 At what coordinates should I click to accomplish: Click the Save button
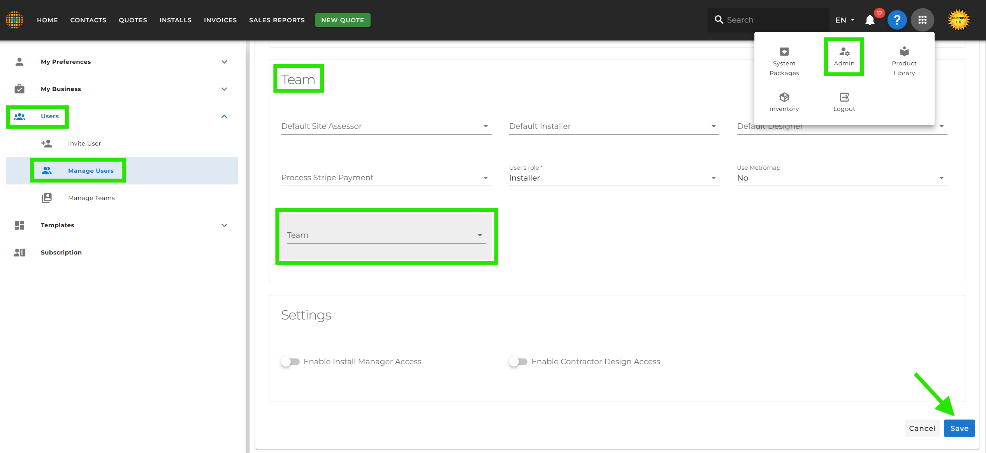click(959, 428)
